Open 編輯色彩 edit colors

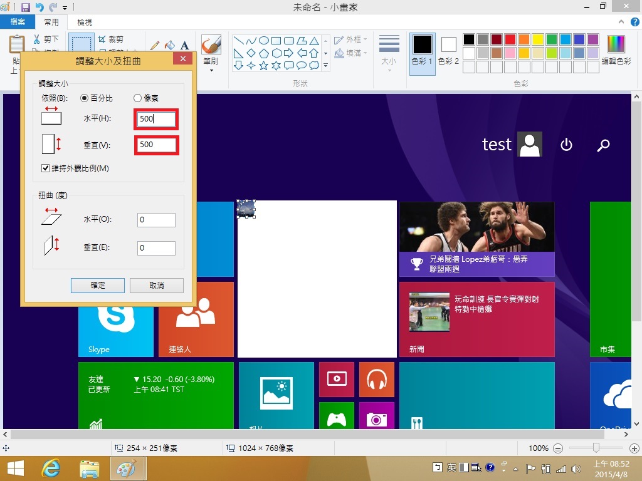pos(616,50)
